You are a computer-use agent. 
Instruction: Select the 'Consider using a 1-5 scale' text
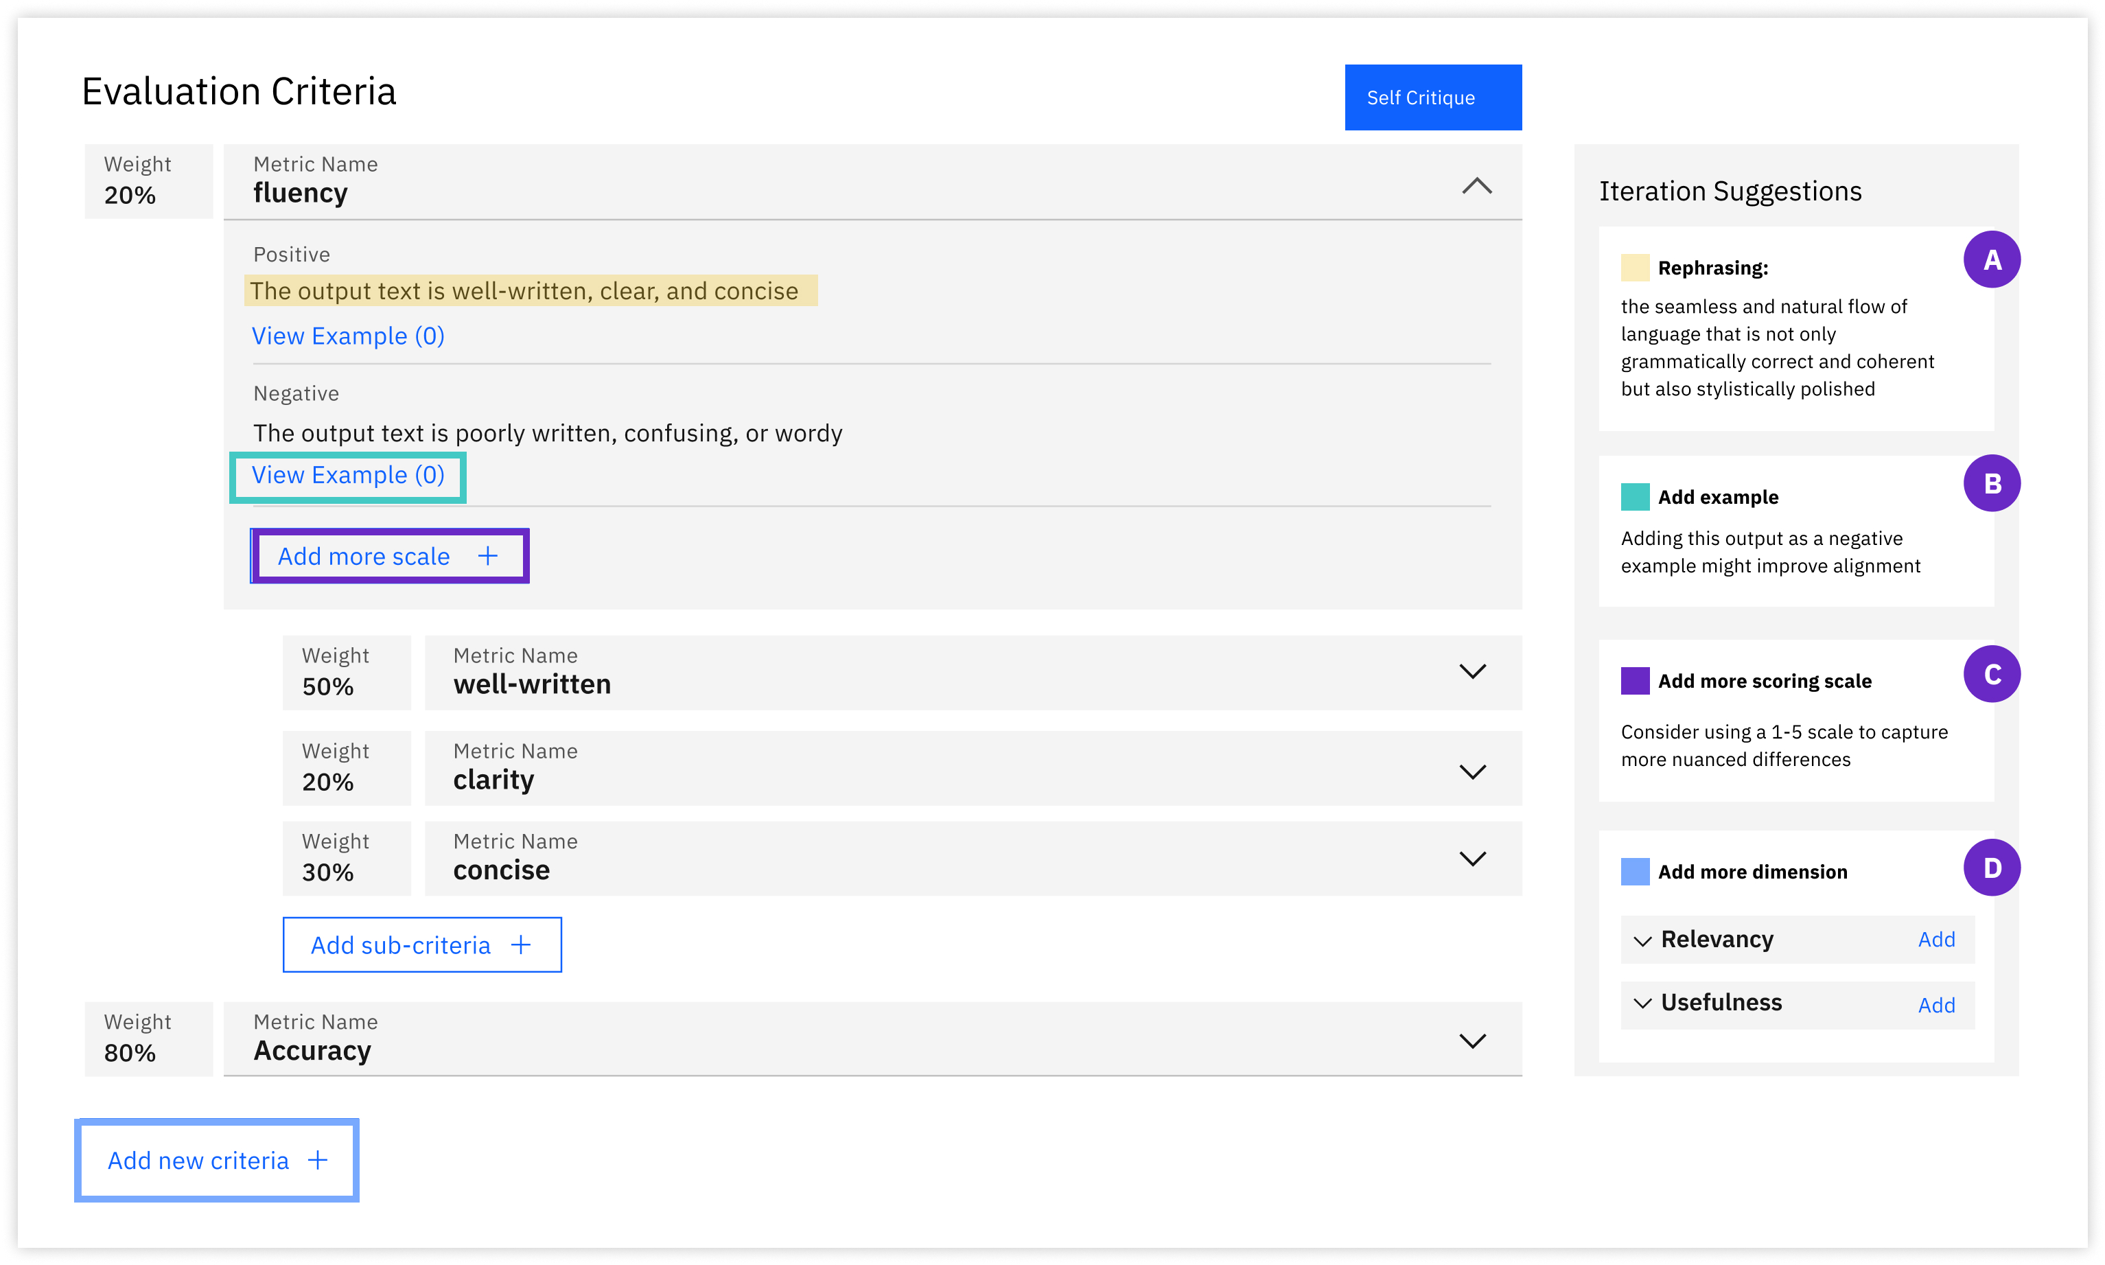[1784, 745]
